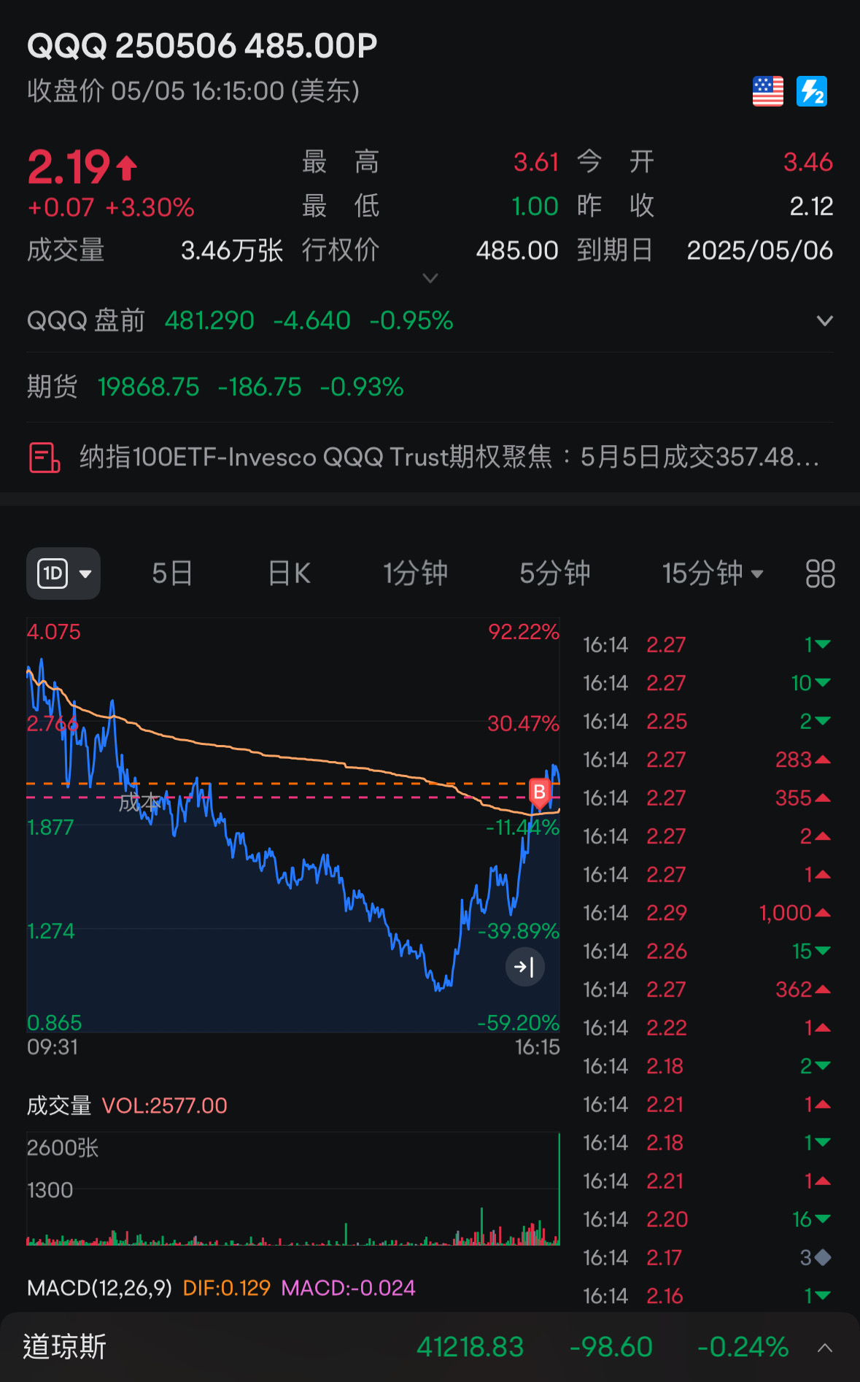This screenshot has width=860, height=1382.
Task: Tap the closing time 收盘价 05/05 16:15:00 line
Action: [x=193, y=91]
